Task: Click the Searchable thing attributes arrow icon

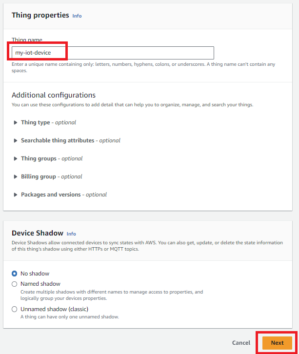Action: [16, 140]
